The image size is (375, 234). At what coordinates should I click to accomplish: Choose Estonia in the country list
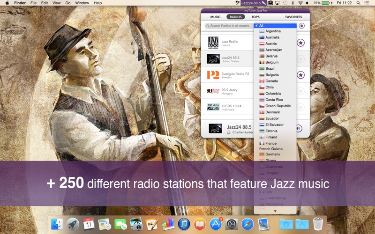[x=275, y=131]
